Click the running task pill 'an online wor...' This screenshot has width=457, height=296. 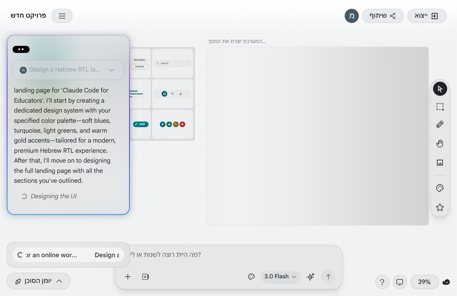[68, 255]
